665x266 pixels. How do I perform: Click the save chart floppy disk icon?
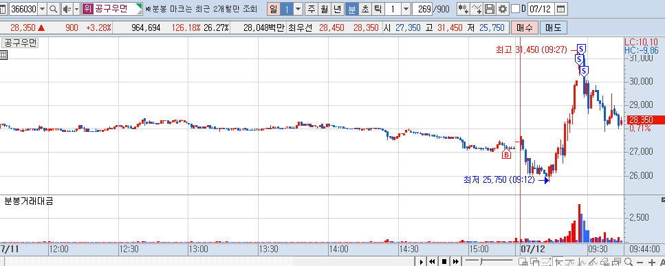[490, 9]
